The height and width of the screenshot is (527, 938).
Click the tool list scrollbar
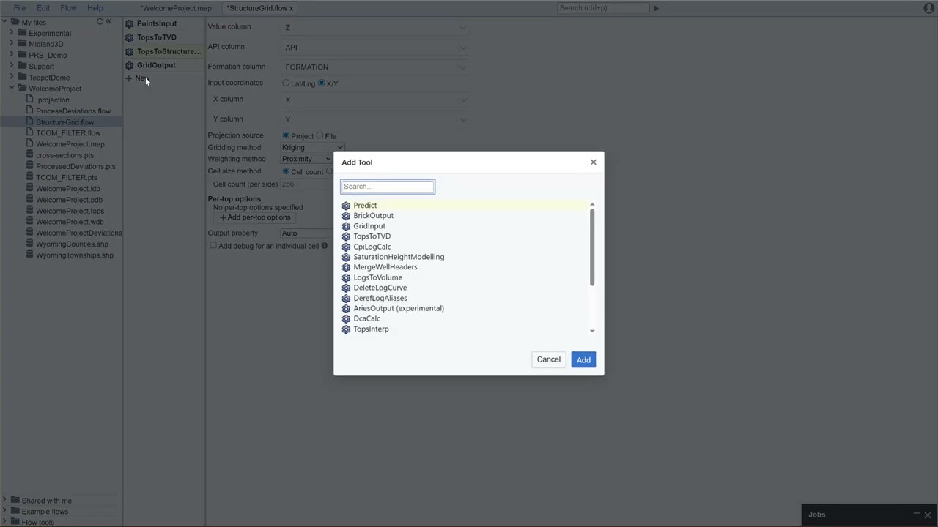pos(591,247)
